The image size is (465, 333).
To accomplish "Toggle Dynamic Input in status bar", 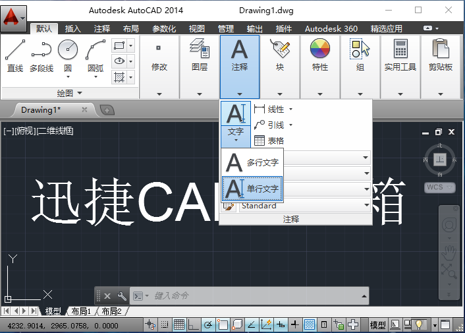I will [281, 324].
